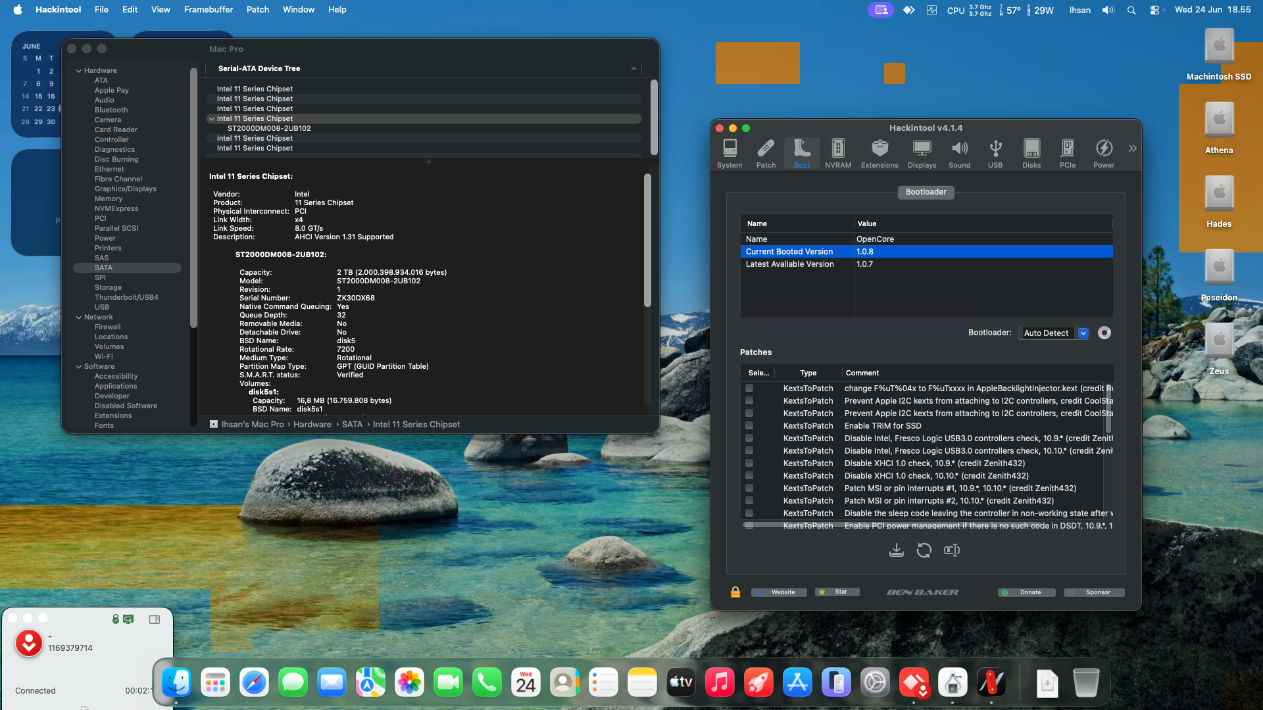The width and height of the screenshot is (1263, 710).
Task: Click the patches list vertical scrollbar
Action: point(1108,409)
